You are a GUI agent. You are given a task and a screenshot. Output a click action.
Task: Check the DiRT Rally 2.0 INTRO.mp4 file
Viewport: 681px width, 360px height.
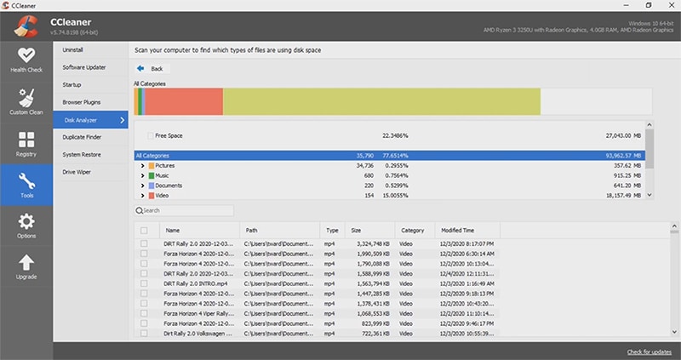(x=144, y=284)
